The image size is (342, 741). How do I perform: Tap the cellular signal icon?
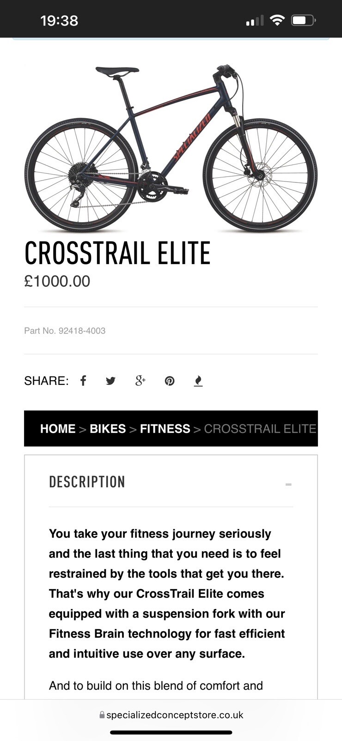click(x=254, y=19)
